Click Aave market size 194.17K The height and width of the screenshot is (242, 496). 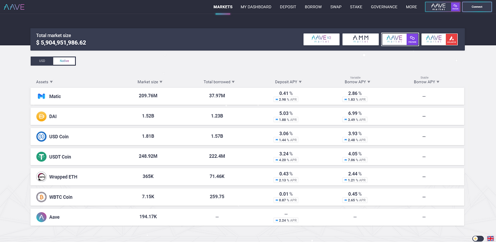(x=148, y=217)
